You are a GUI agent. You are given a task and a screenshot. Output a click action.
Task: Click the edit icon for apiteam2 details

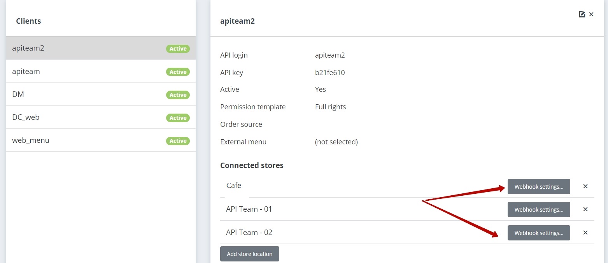tap(582, 14)
